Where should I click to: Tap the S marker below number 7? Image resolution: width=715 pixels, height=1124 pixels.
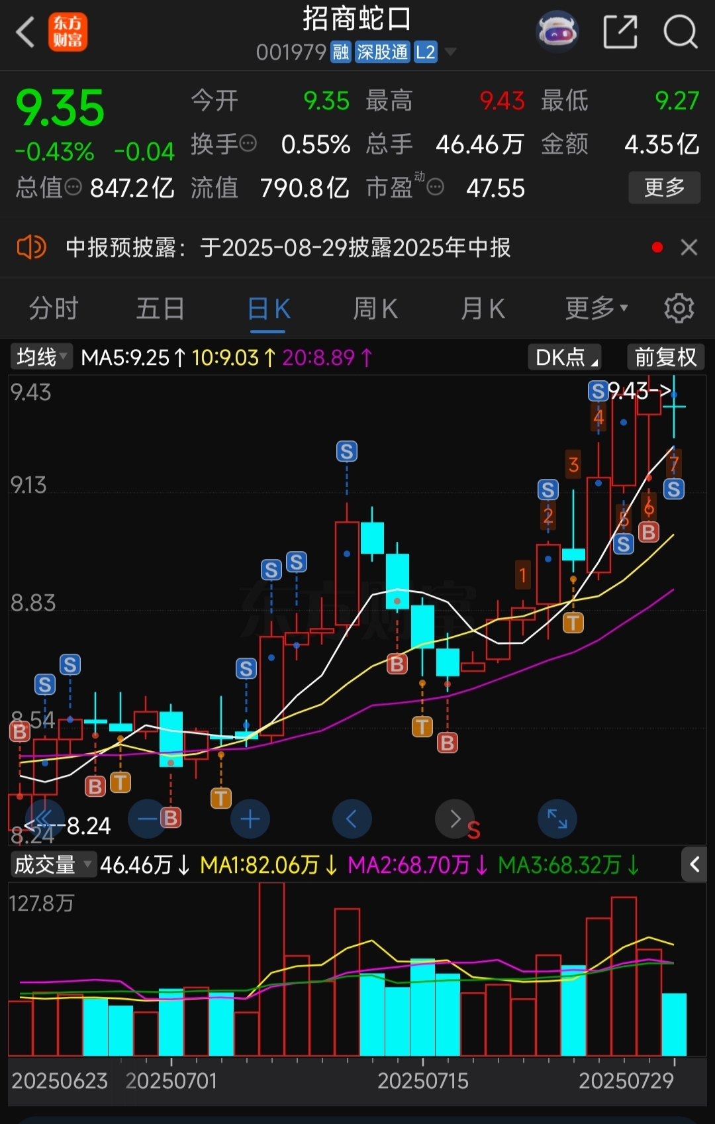(x=674, y=489)
